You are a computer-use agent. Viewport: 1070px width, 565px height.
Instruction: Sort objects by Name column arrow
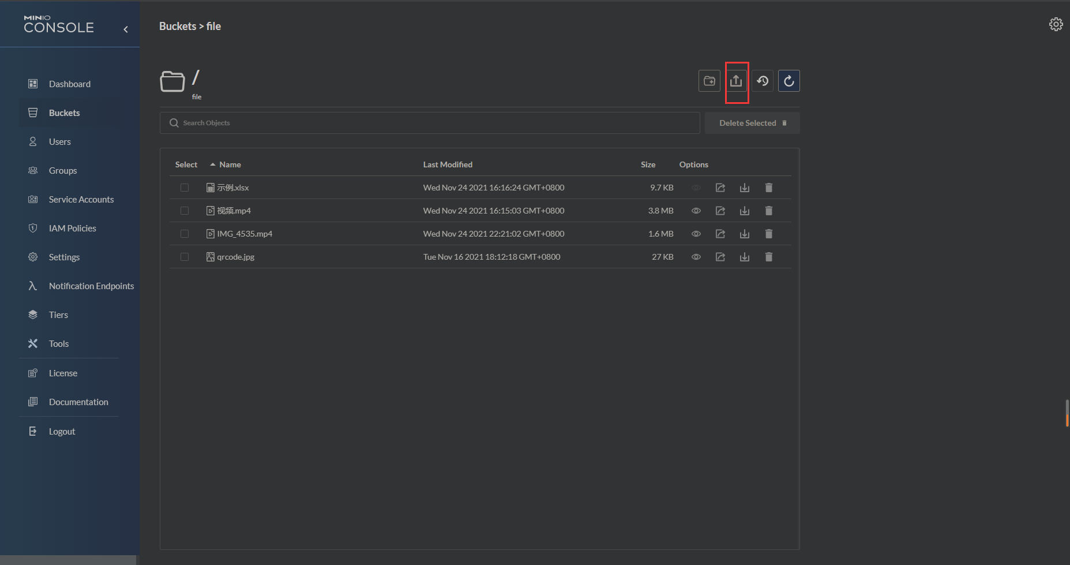click(213, 164)
